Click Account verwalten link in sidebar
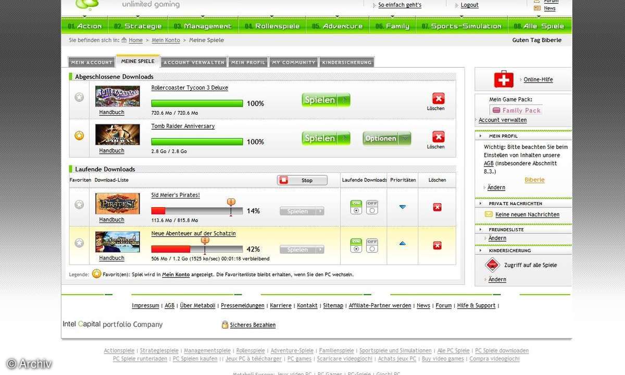The width and height of the screenshot is (625, 375). tap(503, 120)
